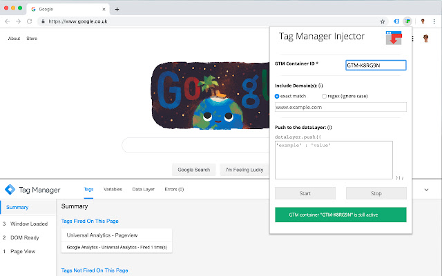Image resolution: width=442 pixels, height=276 pixels.
Task: Open the Chrome three-dot menu
Action: click(x=434, y=21)
